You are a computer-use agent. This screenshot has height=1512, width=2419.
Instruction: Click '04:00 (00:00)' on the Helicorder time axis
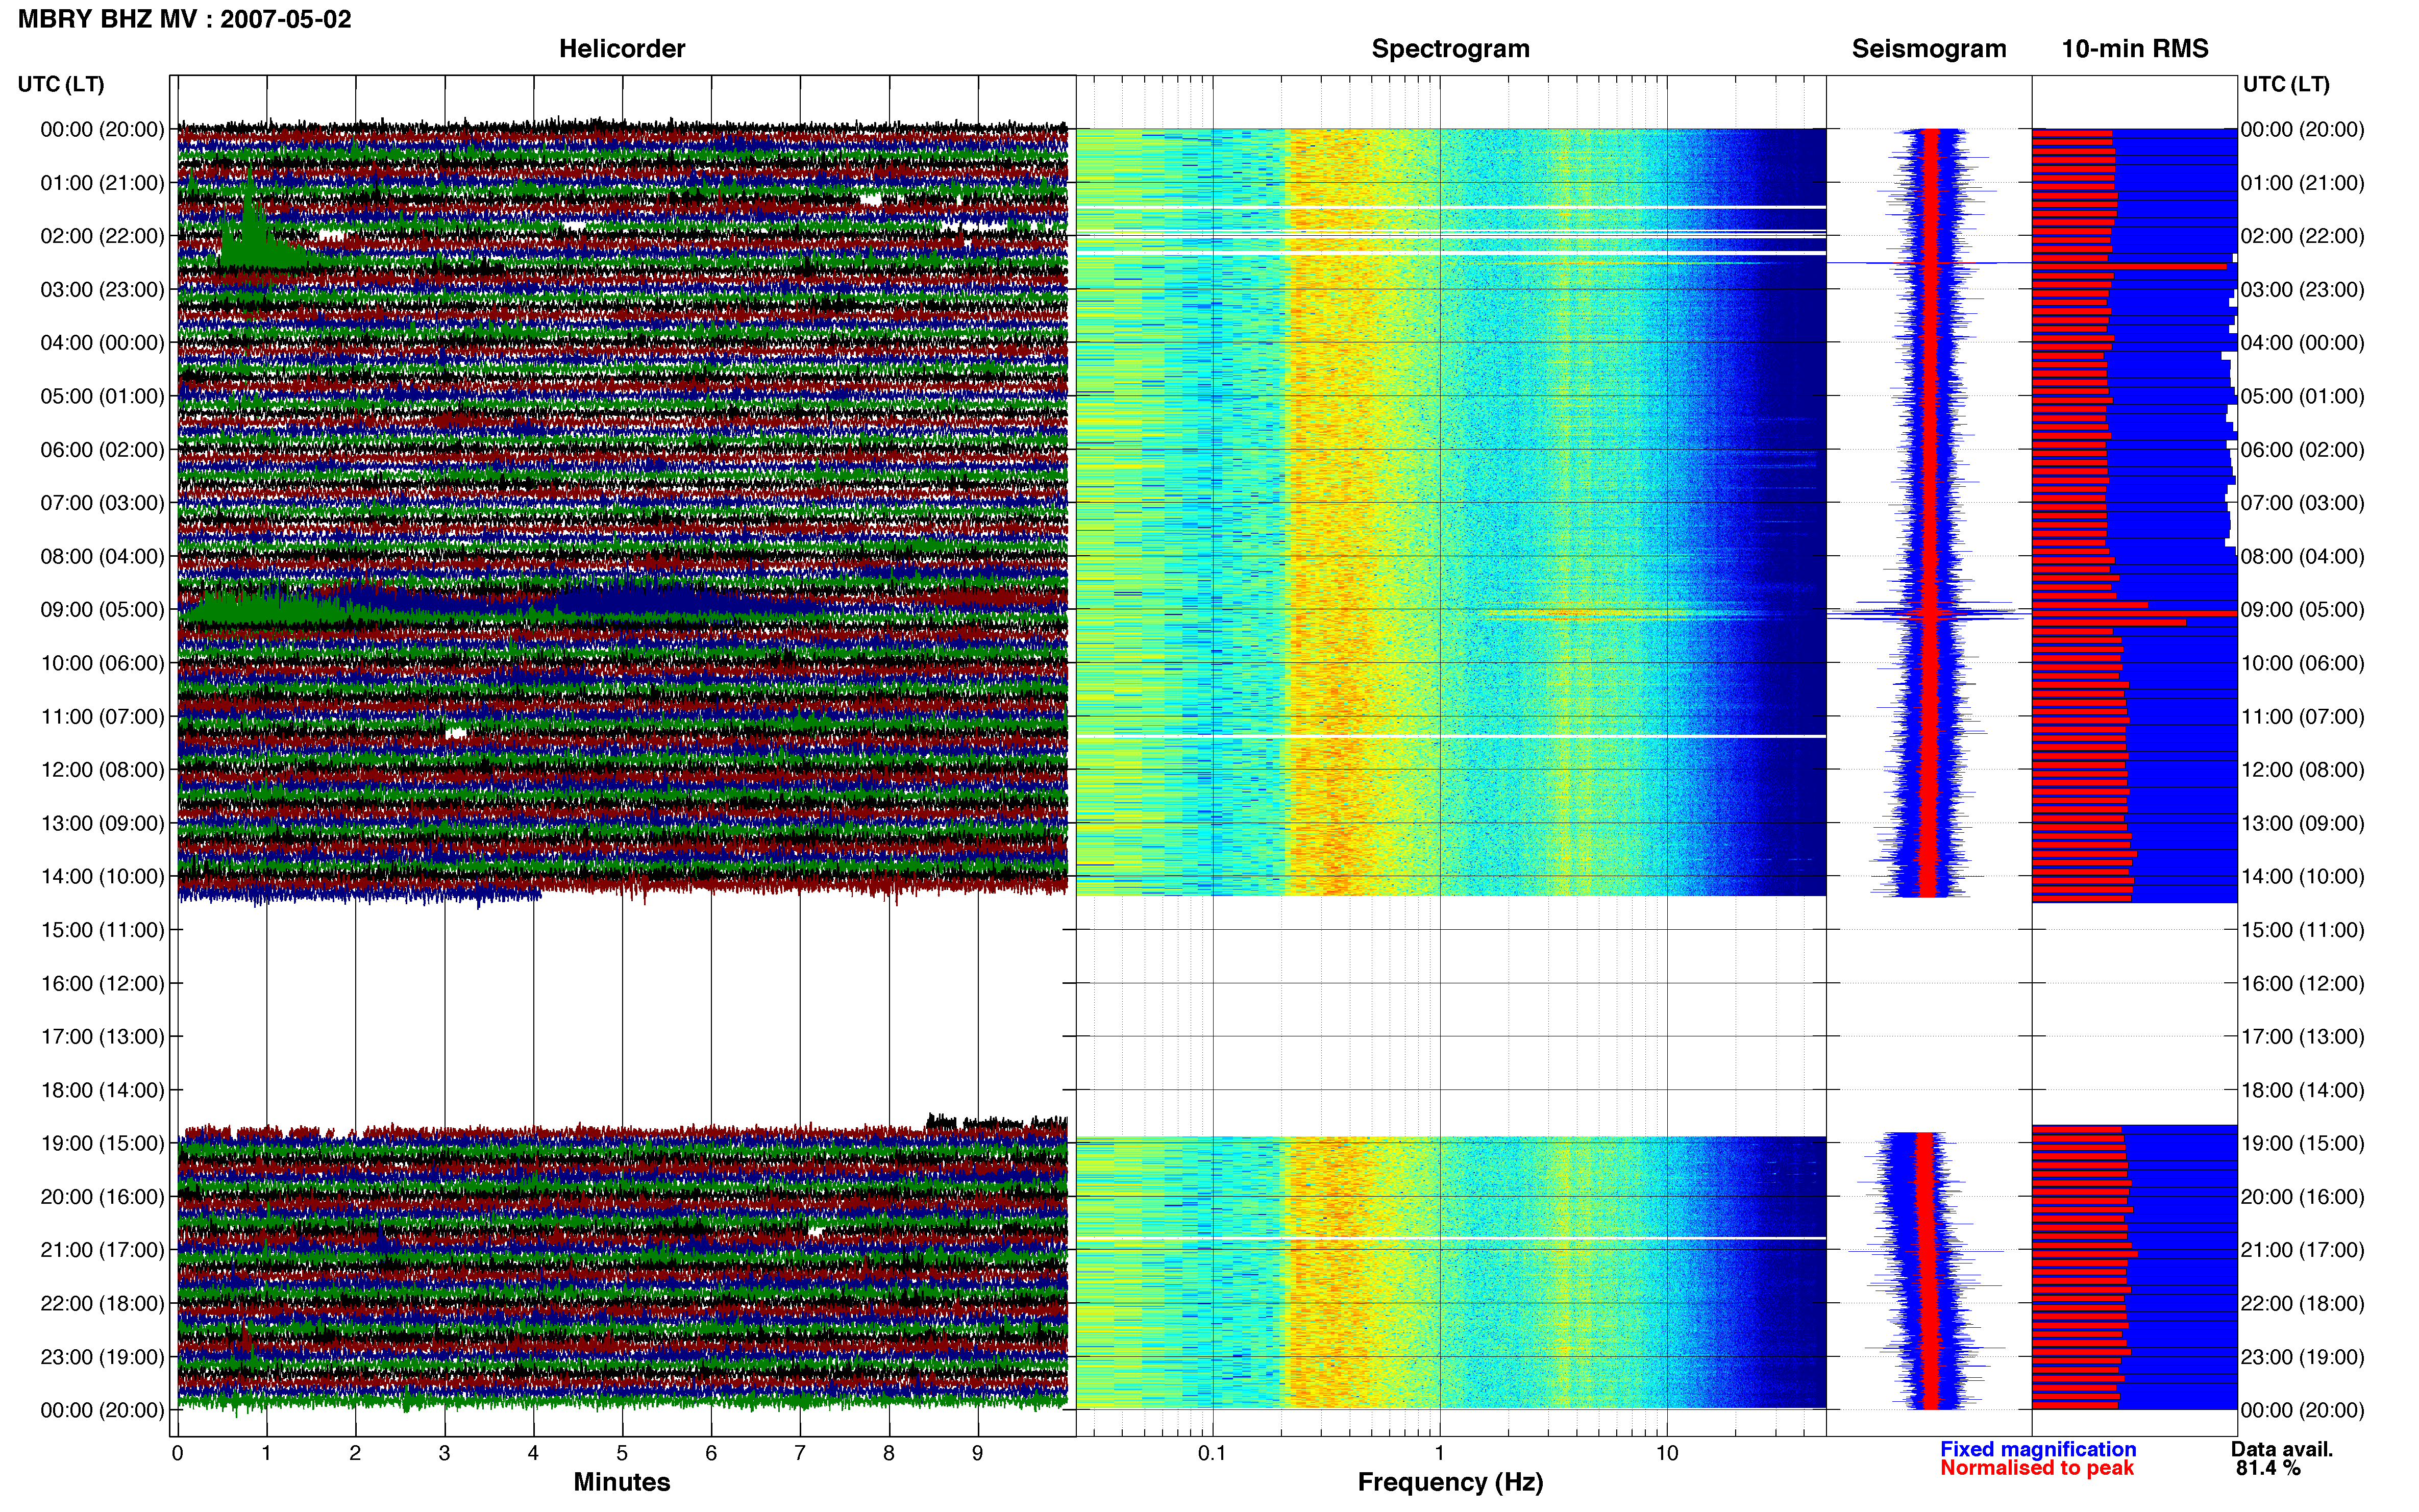(102, 343)
